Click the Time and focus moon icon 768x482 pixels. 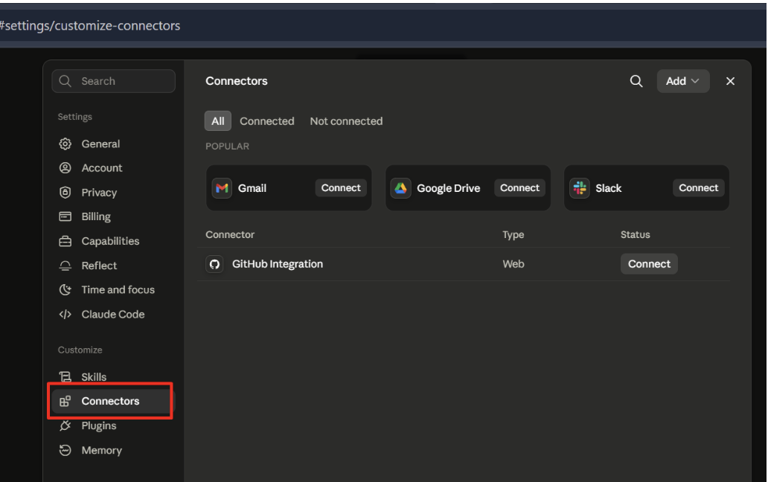click(65, 289)
